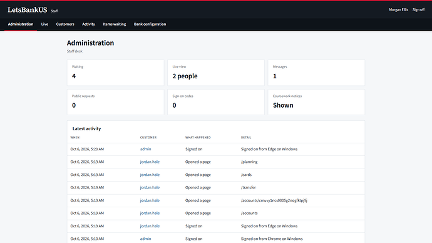Open admin link in 5:20 AM row
This screenshot has height=243, width=432.
(x=145, y=149)
